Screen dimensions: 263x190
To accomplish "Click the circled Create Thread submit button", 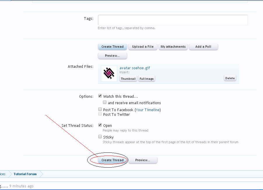I will coord(112,160).
